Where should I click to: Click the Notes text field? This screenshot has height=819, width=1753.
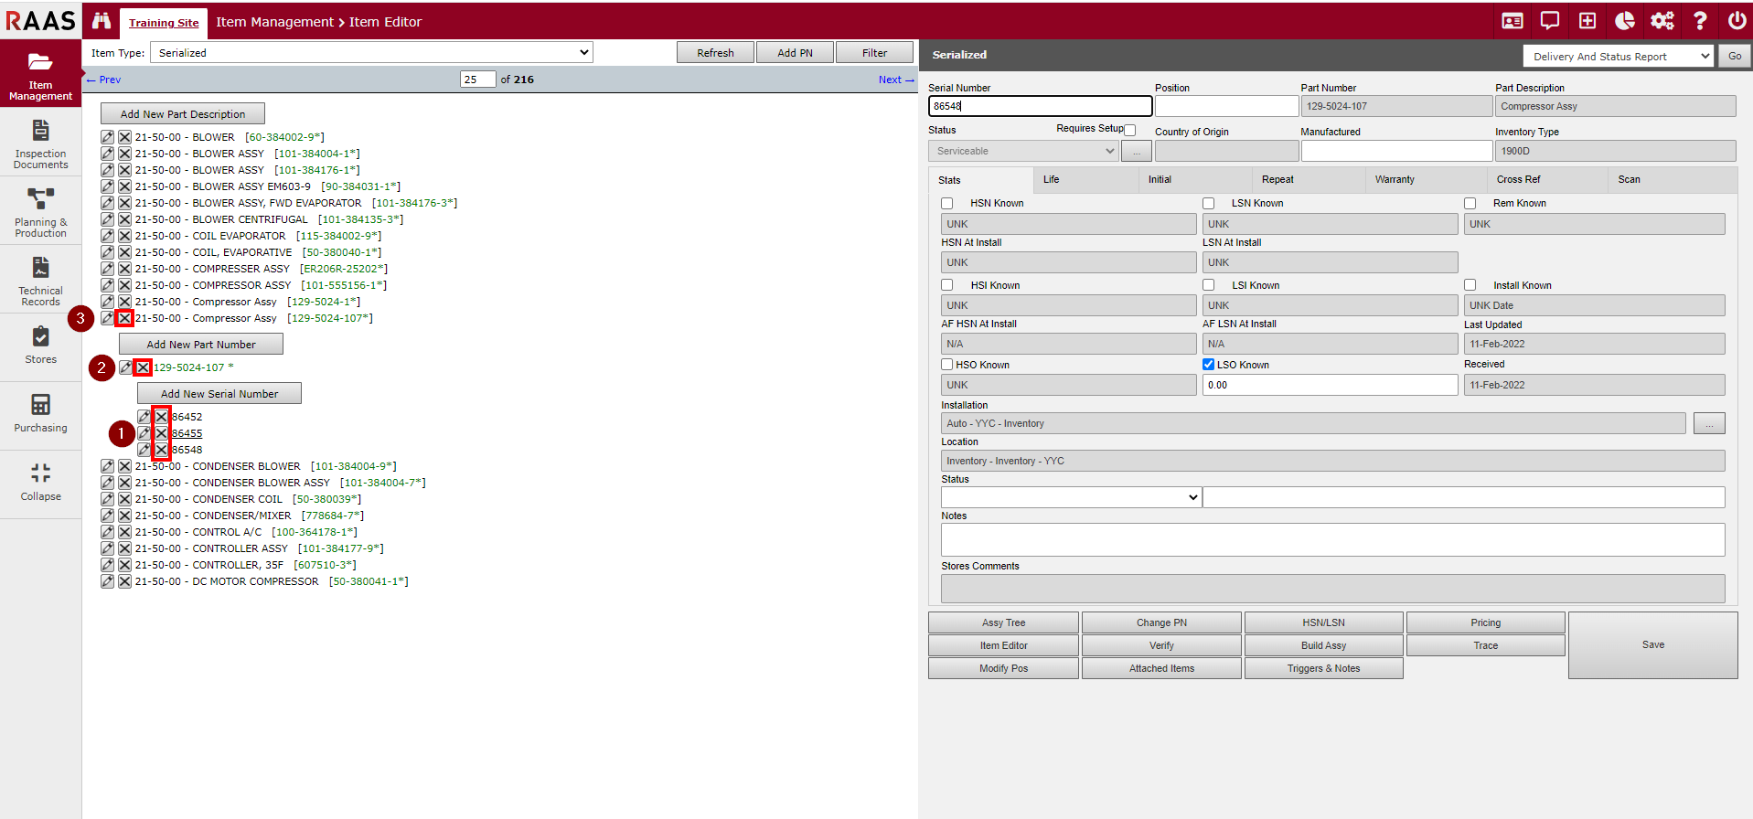click(1332, 539)
